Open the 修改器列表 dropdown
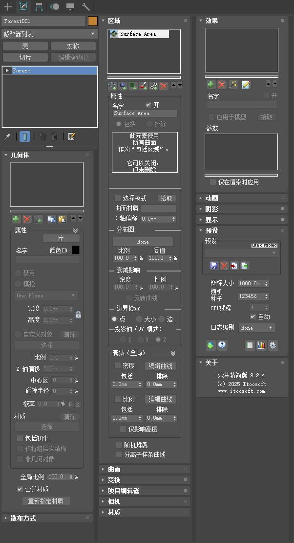Screen dimensions: 294x543 [x=49, y=34]
